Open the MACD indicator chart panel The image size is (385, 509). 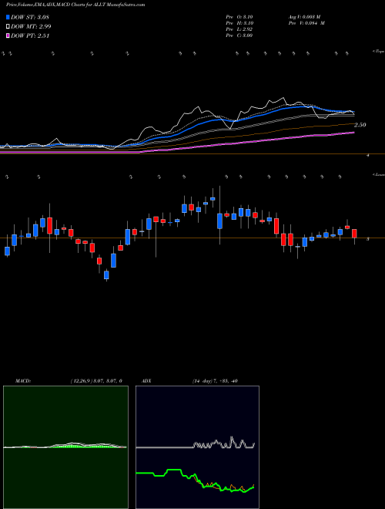pos(65,447)
